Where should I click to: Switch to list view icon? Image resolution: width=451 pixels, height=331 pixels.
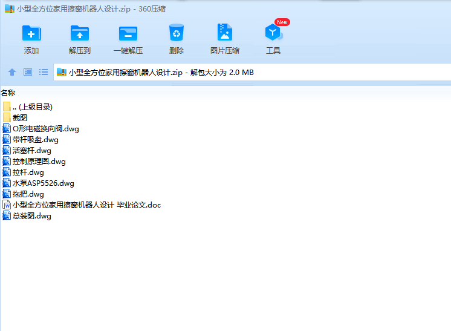coord(44,72)
